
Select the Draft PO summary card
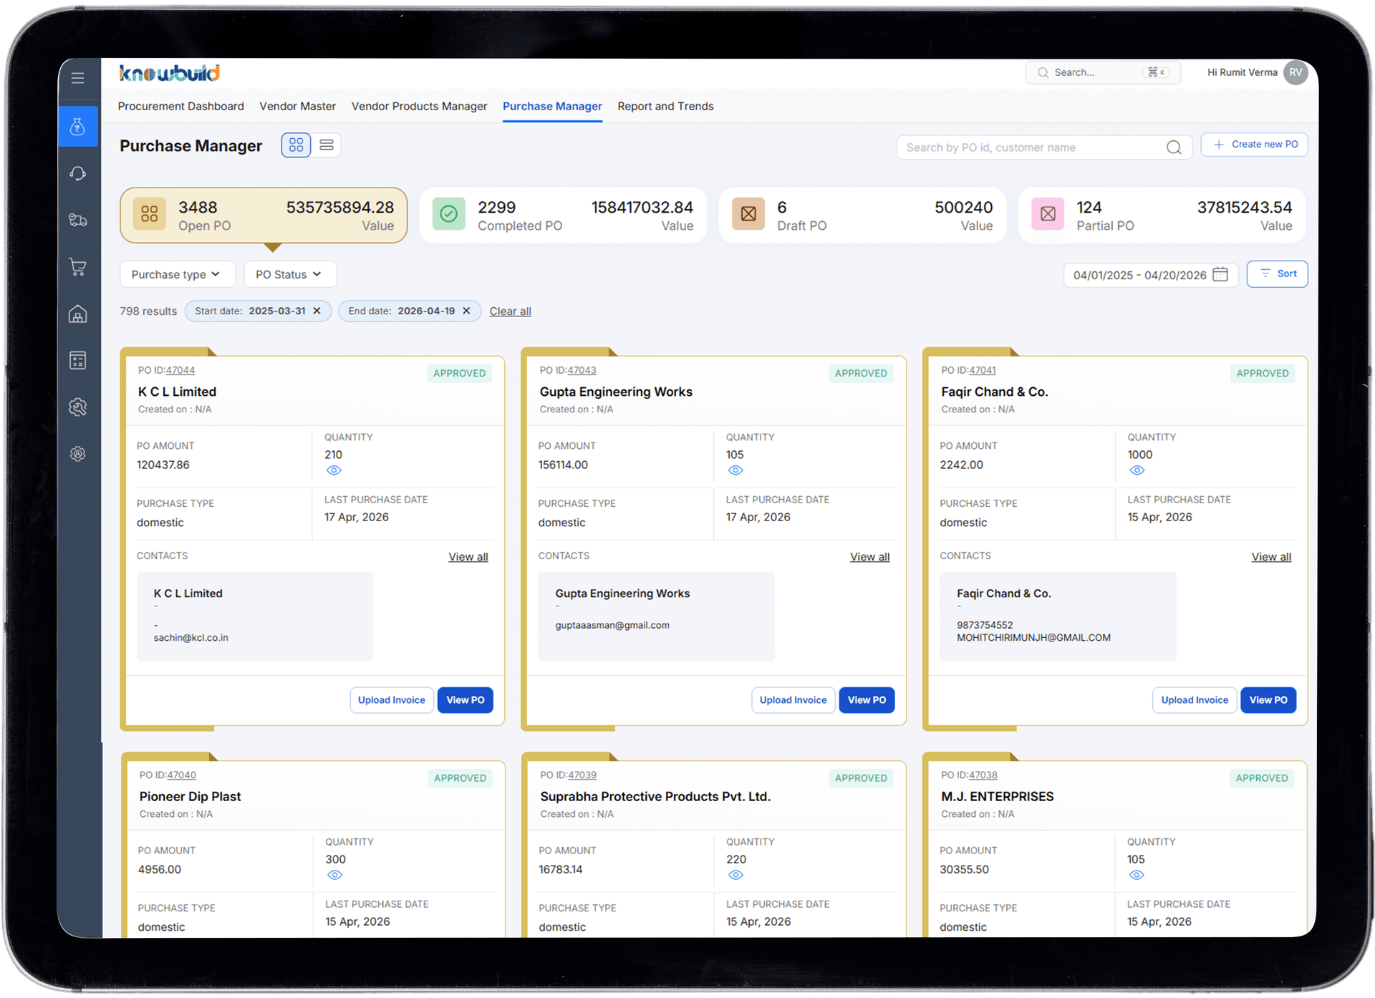(x=862, y=215)
